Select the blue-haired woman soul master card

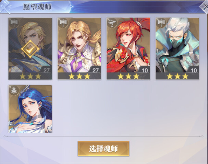pyautogui.click(x=30, y=109)
